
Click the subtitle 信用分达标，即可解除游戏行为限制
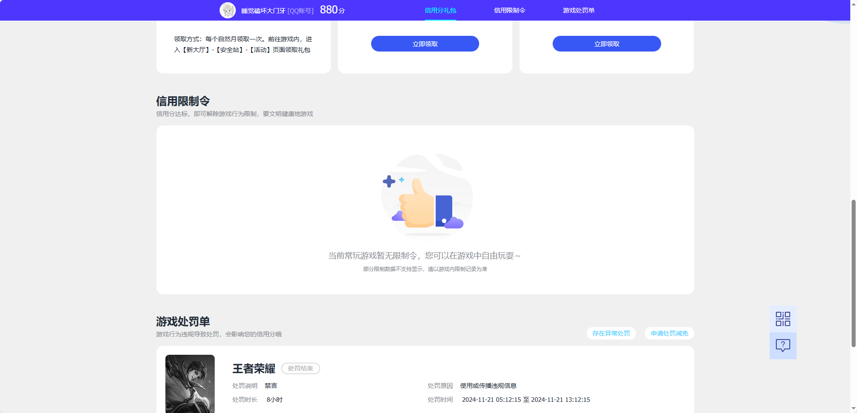coord(234,114)
